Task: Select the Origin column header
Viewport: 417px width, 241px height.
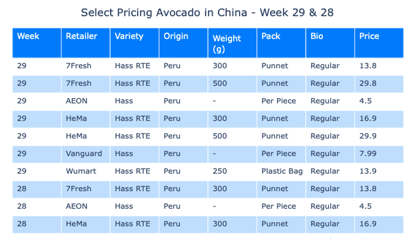Action: pyautogui.click(x=184, y=43)
